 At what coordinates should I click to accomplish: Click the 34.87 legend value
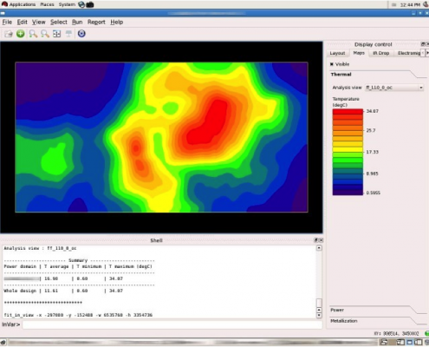pos(372,111)
